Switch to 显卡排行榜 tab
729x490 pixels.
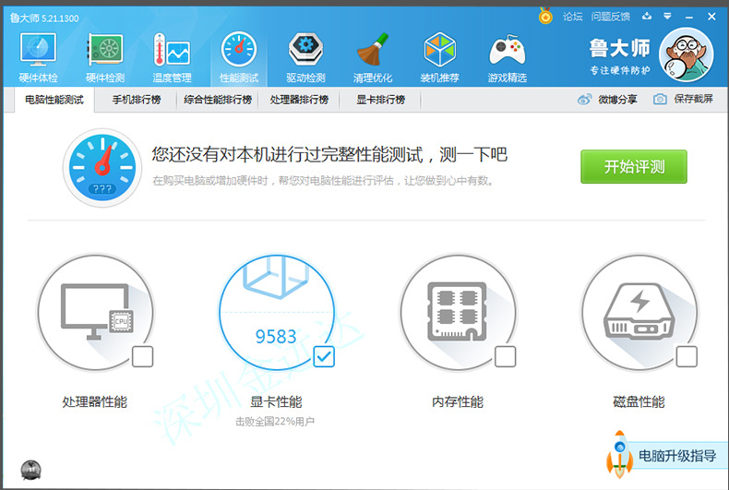pos(380,100)
